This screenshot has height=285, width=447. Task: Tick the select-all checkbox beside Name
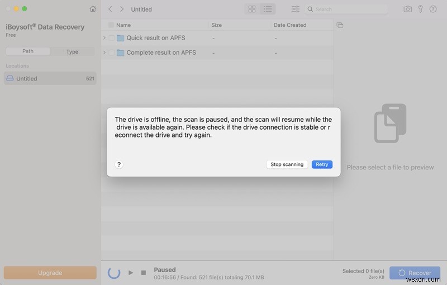(x=111, y=25)
